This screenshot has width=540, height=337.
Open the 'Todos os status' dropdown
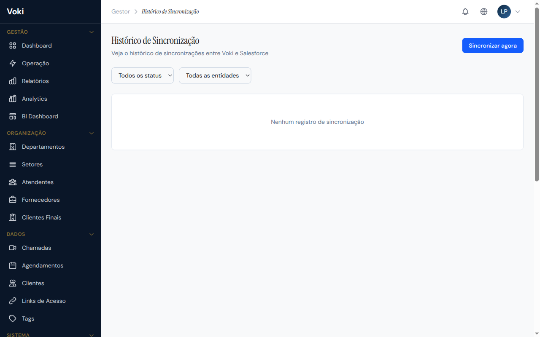click(143, 75)
